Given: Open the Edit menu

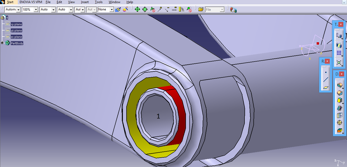Looking at the screenshot, I should [x=59, y=2].
